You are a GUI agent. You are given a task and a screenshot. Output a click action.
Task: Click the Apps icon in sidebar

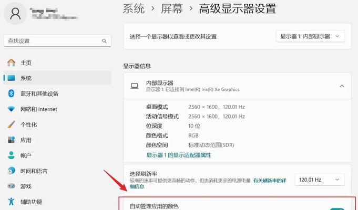click(11, 140)
